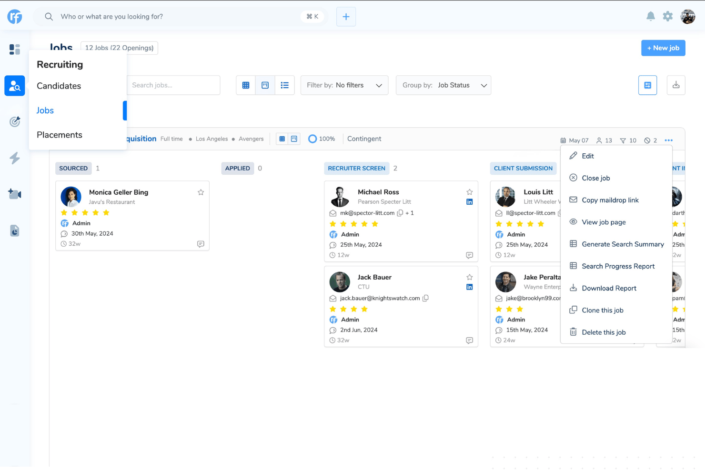Click the 100% progress circle indicator

(x=312, y=139)
